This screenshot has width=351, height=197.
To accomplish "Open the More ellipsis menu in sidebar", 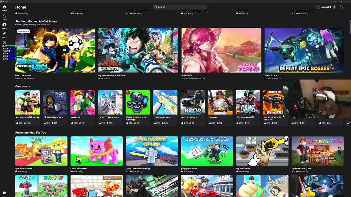I will [x=4, y=43].
